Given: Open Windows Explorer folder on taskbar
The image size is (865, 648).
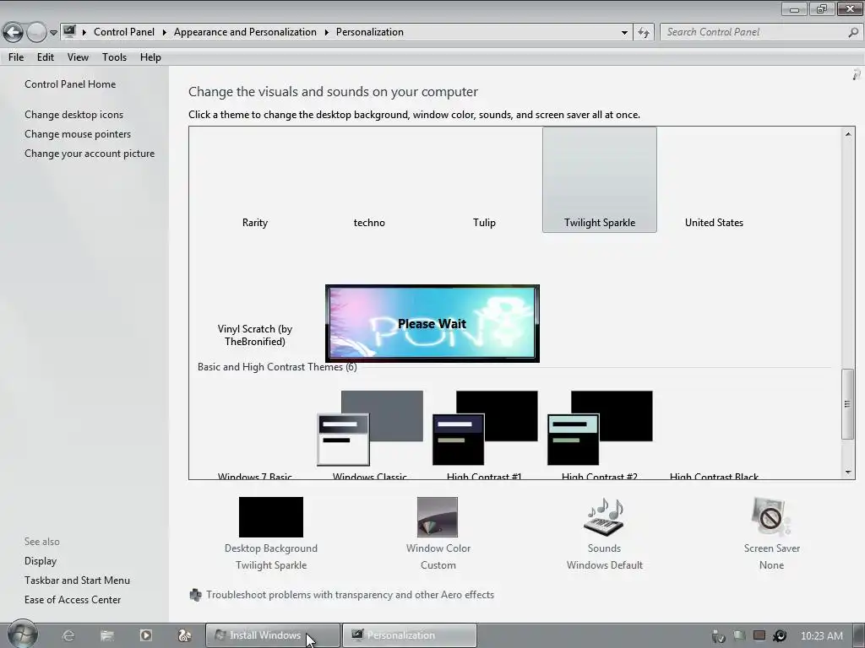Looking at the screenshot, I should tap(107, 635).
